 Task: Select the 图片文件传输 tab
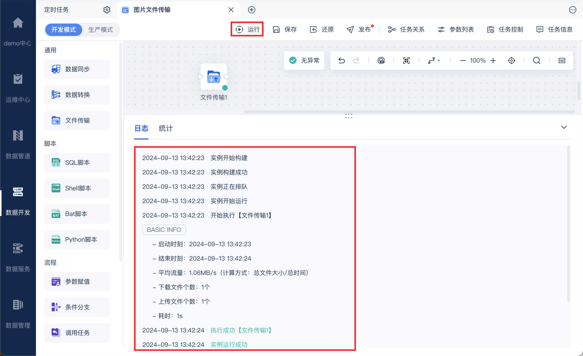tap(152, 10)
